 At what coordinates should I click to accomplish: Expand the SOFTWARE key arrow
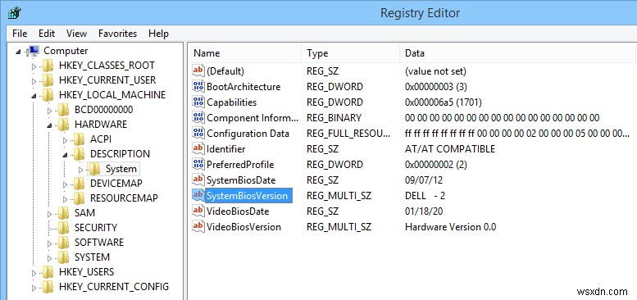tap(49, 243)
